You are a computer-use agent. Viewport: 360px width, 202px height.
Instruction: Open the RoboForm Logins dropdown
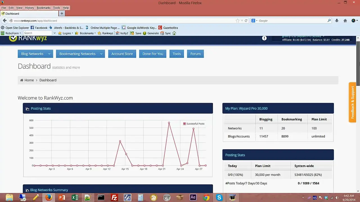65,33
